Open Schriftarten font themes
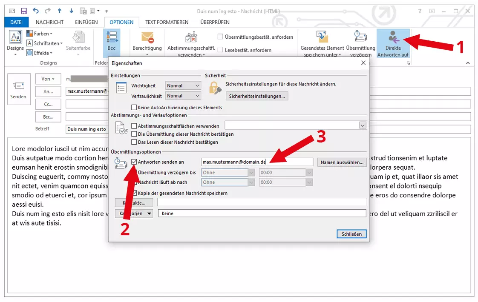 click(44, 43)
